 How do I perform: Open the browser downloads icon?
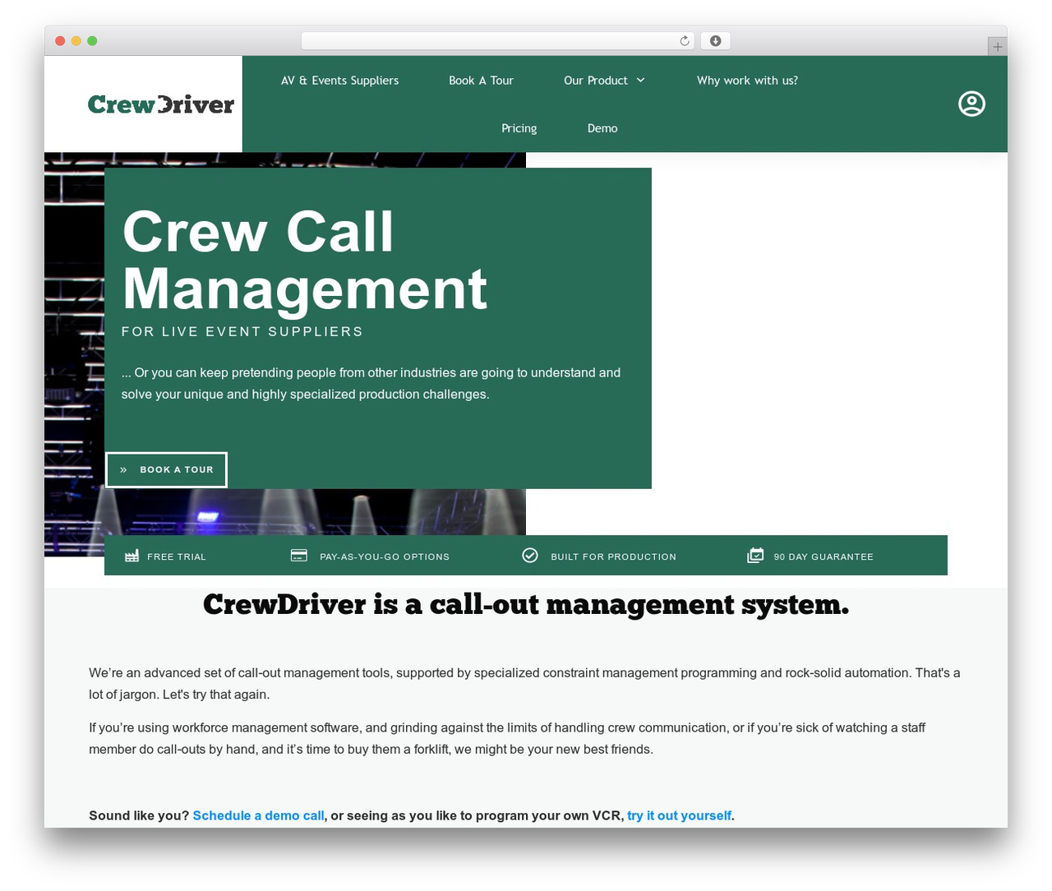tap(716, 41)
